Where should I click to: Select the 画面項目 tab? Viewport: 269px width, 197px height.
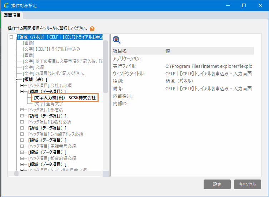point(13,15)
